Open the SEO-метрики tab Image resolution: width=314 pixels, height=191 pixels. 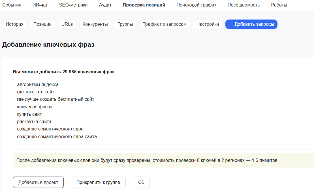point(73,5)
